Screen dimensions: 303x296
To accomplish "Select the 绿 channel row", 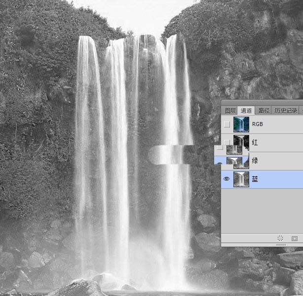I will pos(262,161).
